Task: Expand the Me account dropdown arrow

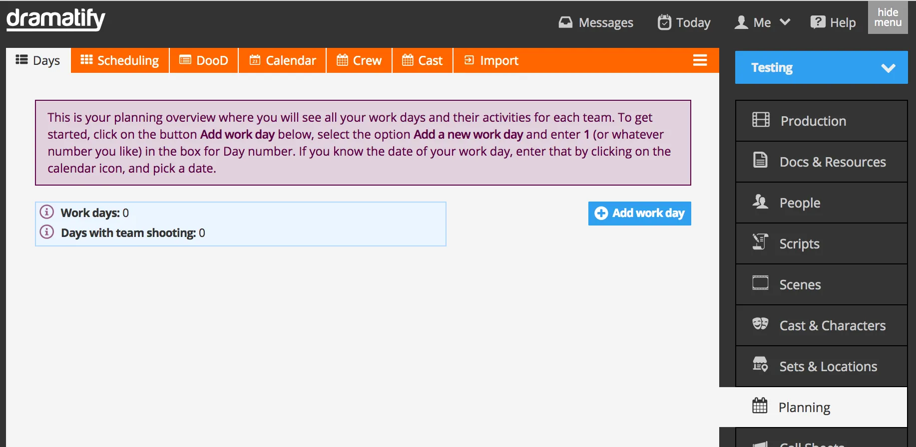Action: pyautogui.click(x=785, y=22)
